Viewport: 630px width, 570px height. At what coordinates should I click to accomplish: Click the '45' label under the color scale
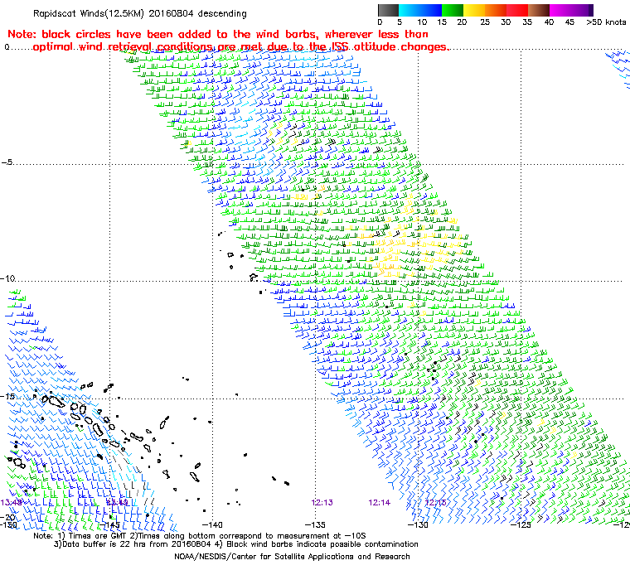click(x=569, y=22)
